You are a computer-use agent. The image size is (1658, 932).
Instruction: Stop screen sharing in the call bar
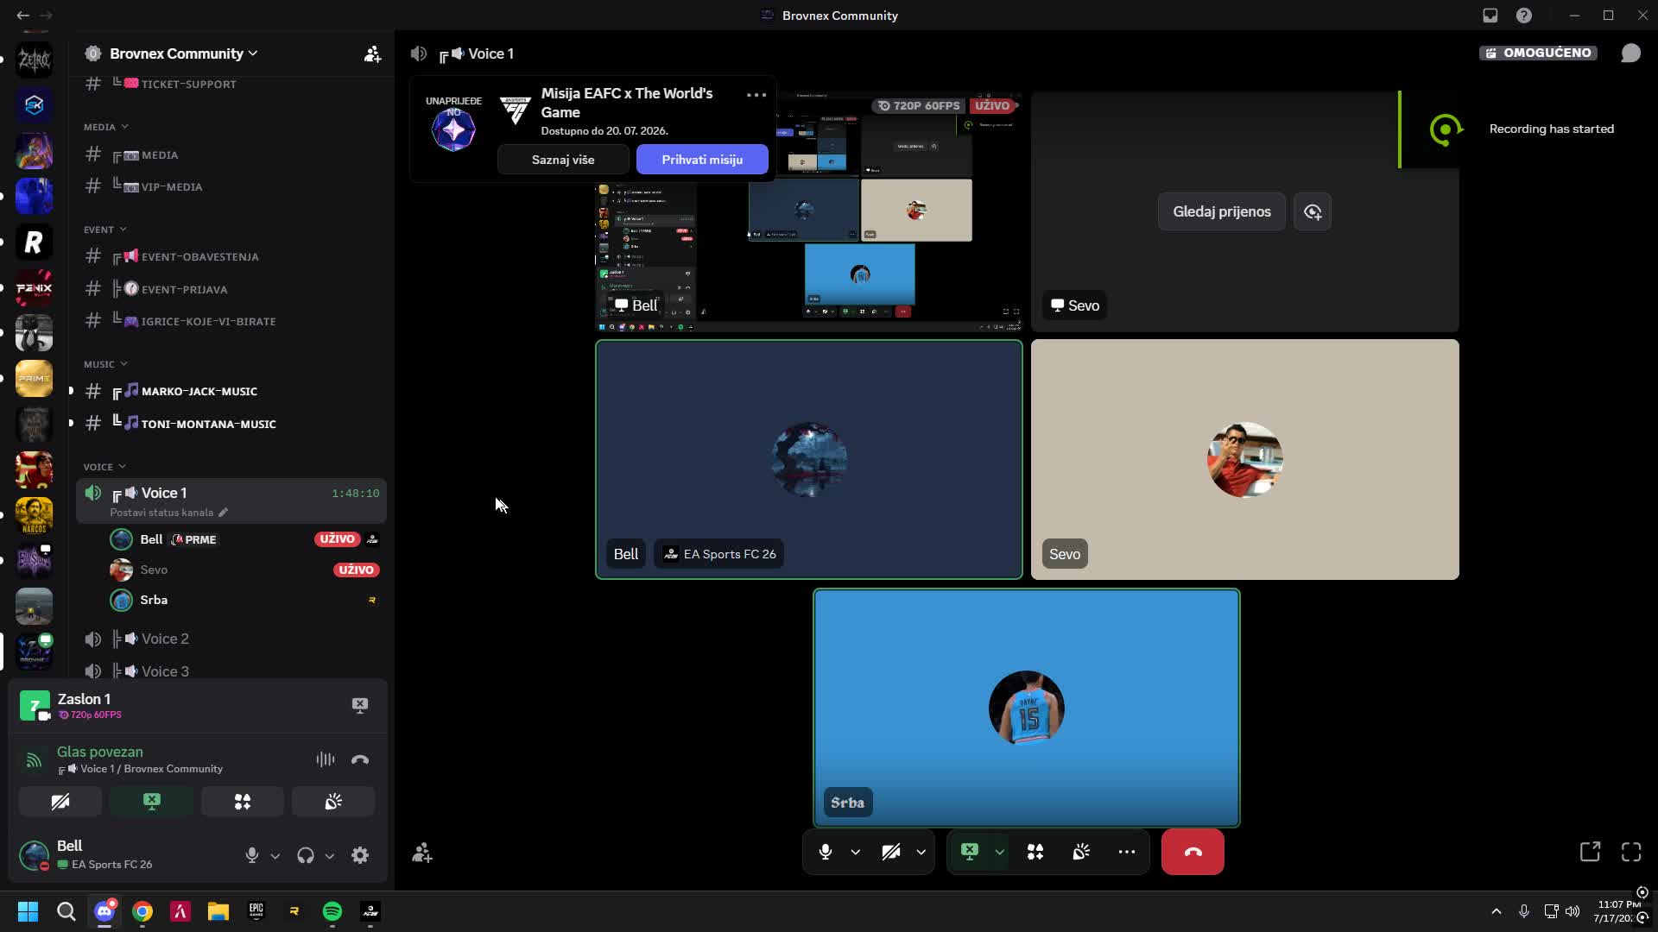970,852
